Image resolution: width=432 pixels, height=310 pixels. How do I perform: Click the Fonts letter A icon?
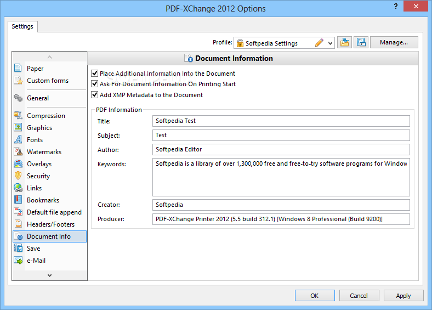(x=18, y=139)
